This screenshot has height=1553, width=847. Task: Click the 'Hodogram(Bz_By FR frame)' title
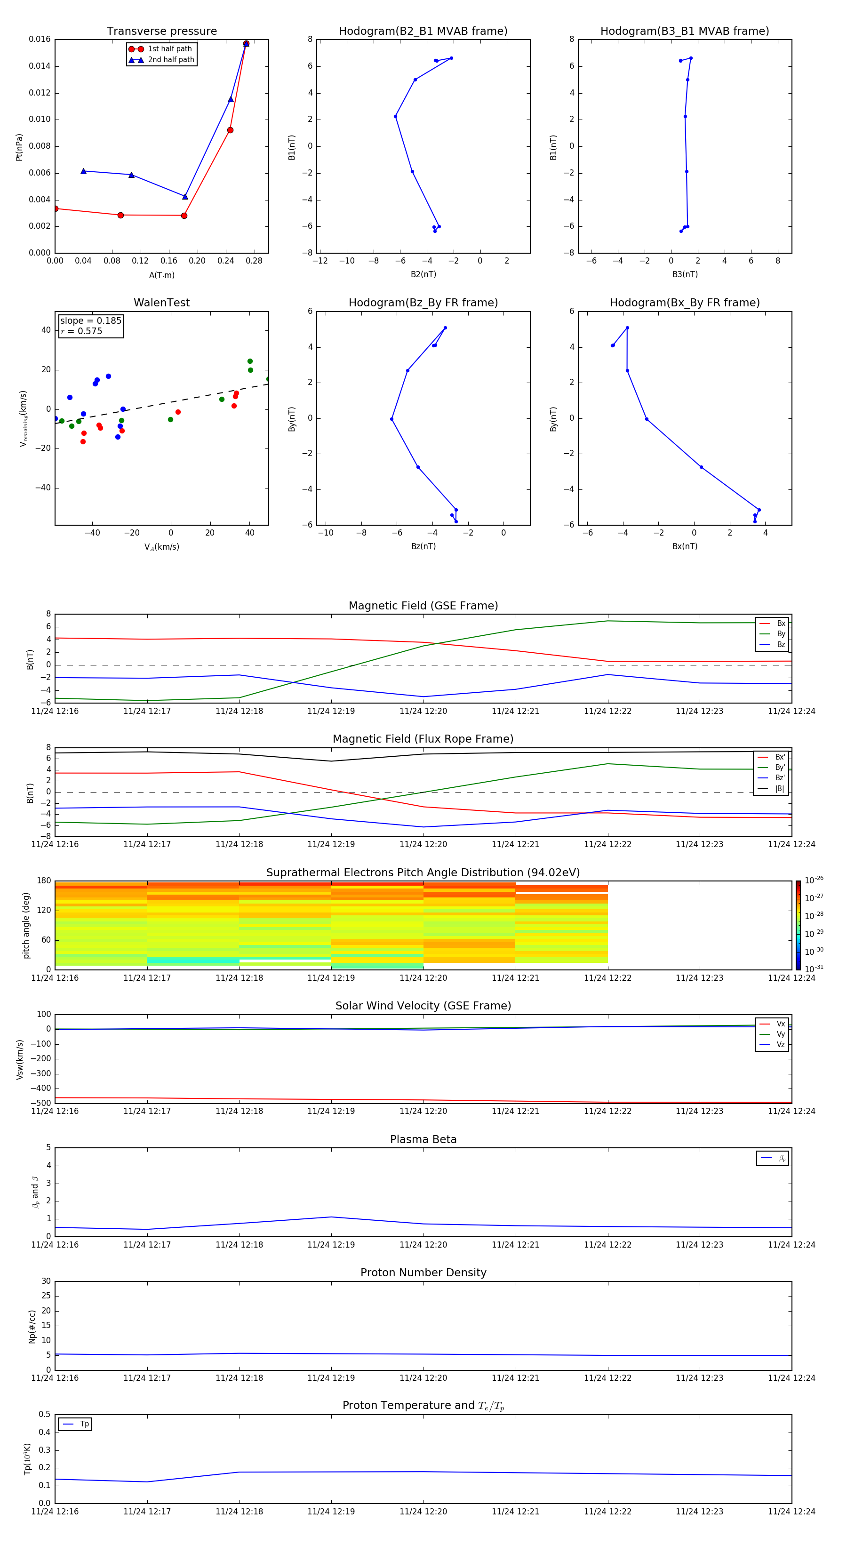pyautogui.click(x=423, y=303)
